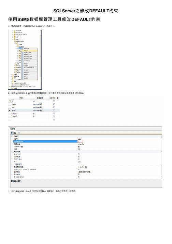Click the Integration Services catalog folder icon
Viewport: 172px width, 244px height.
13,83
